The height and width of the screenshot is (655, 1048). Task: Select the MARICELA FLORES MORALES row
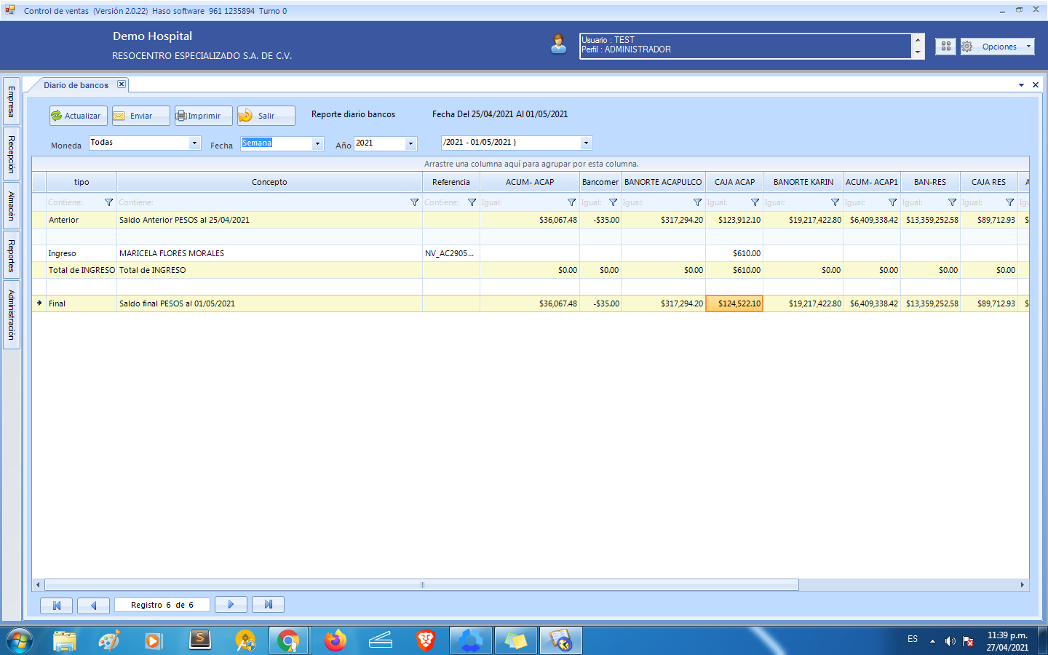[x=531, y=253]
